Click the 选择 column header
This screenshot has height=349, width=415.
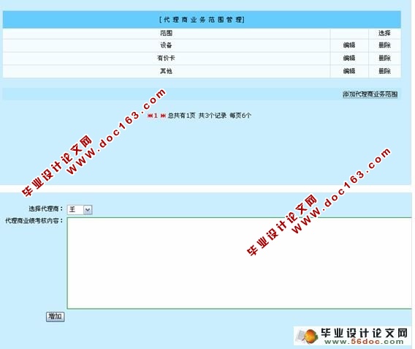pyautogui.click(x=384, y=33)
